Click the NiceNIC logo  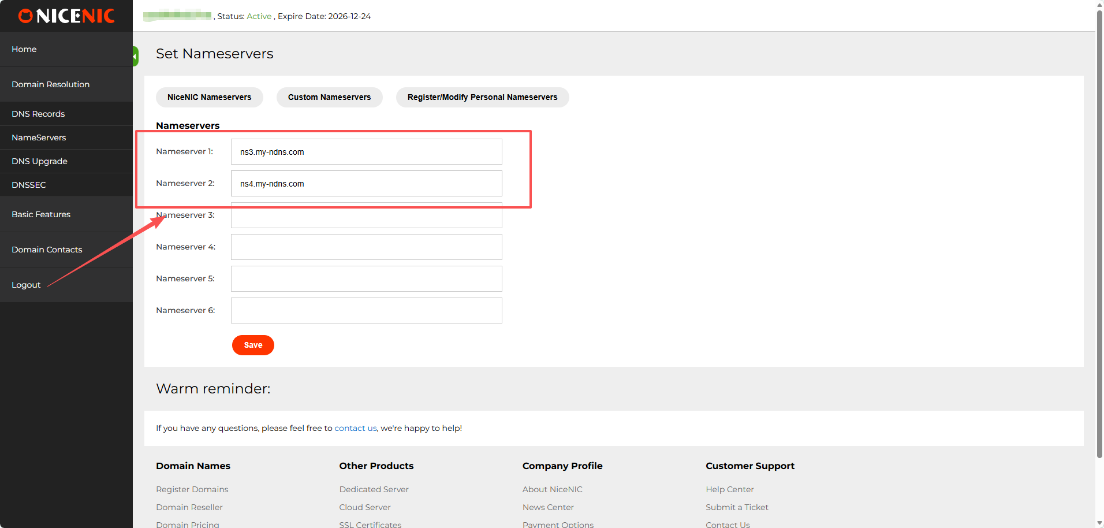(x=66, y=16)
